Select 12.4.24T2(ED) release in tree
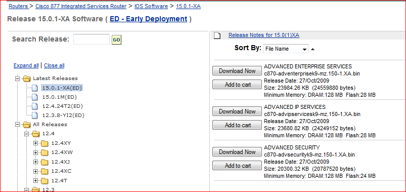406x192 pixels. point(62,106)
